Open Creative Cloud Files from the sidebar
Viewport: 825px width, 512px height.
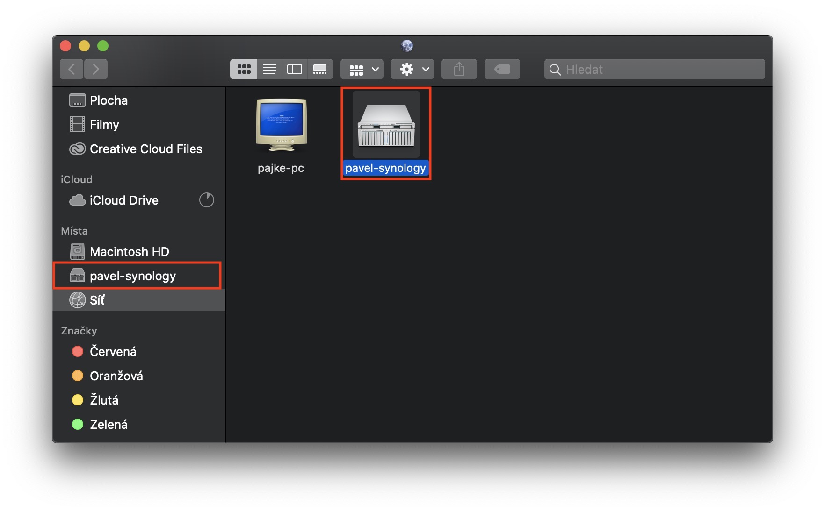[x=145, y=149]
